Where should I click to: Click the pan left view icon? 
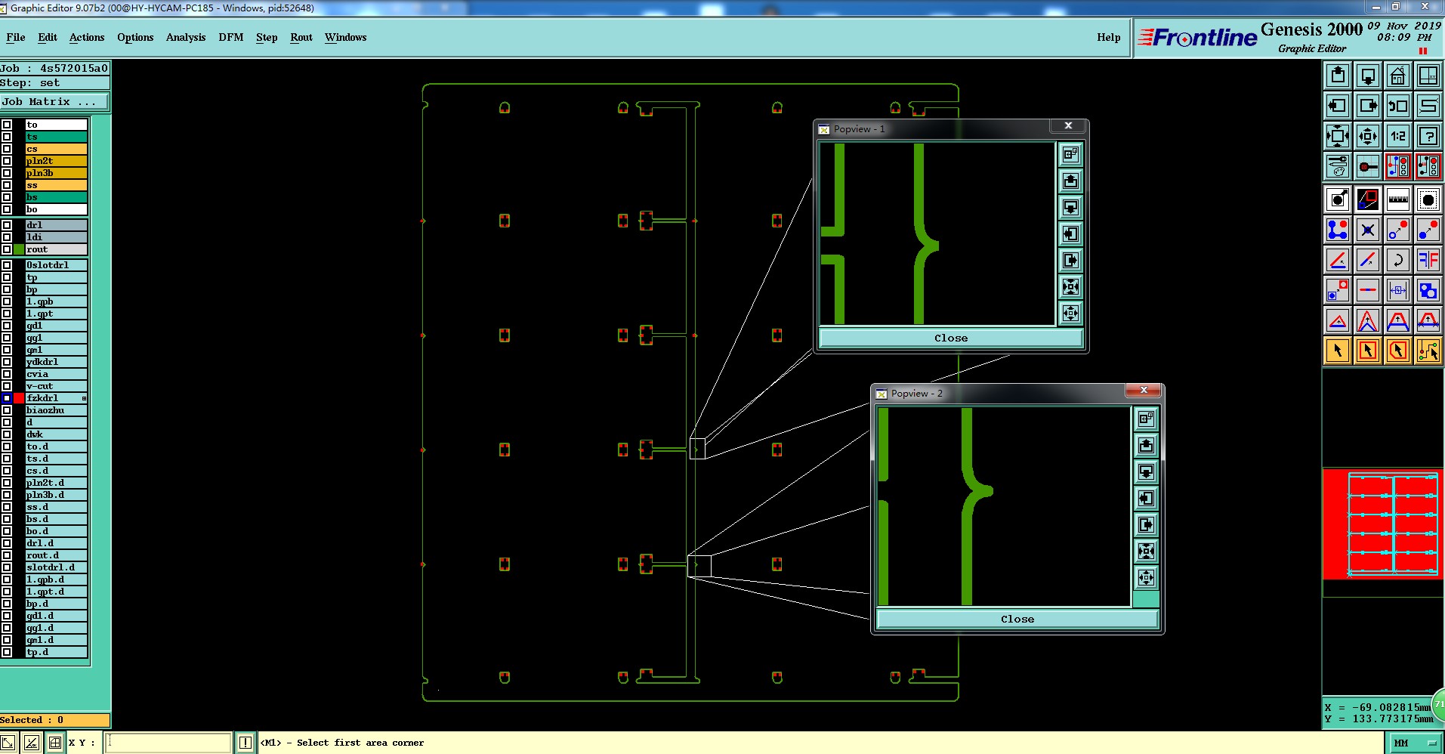click(x=1338, y=106)
